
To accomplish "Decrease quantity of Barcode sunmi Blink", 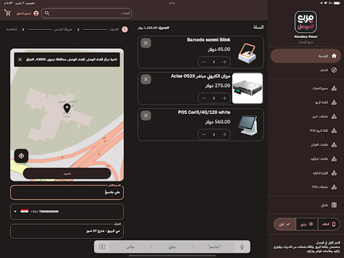I will [x=204, y=62].
